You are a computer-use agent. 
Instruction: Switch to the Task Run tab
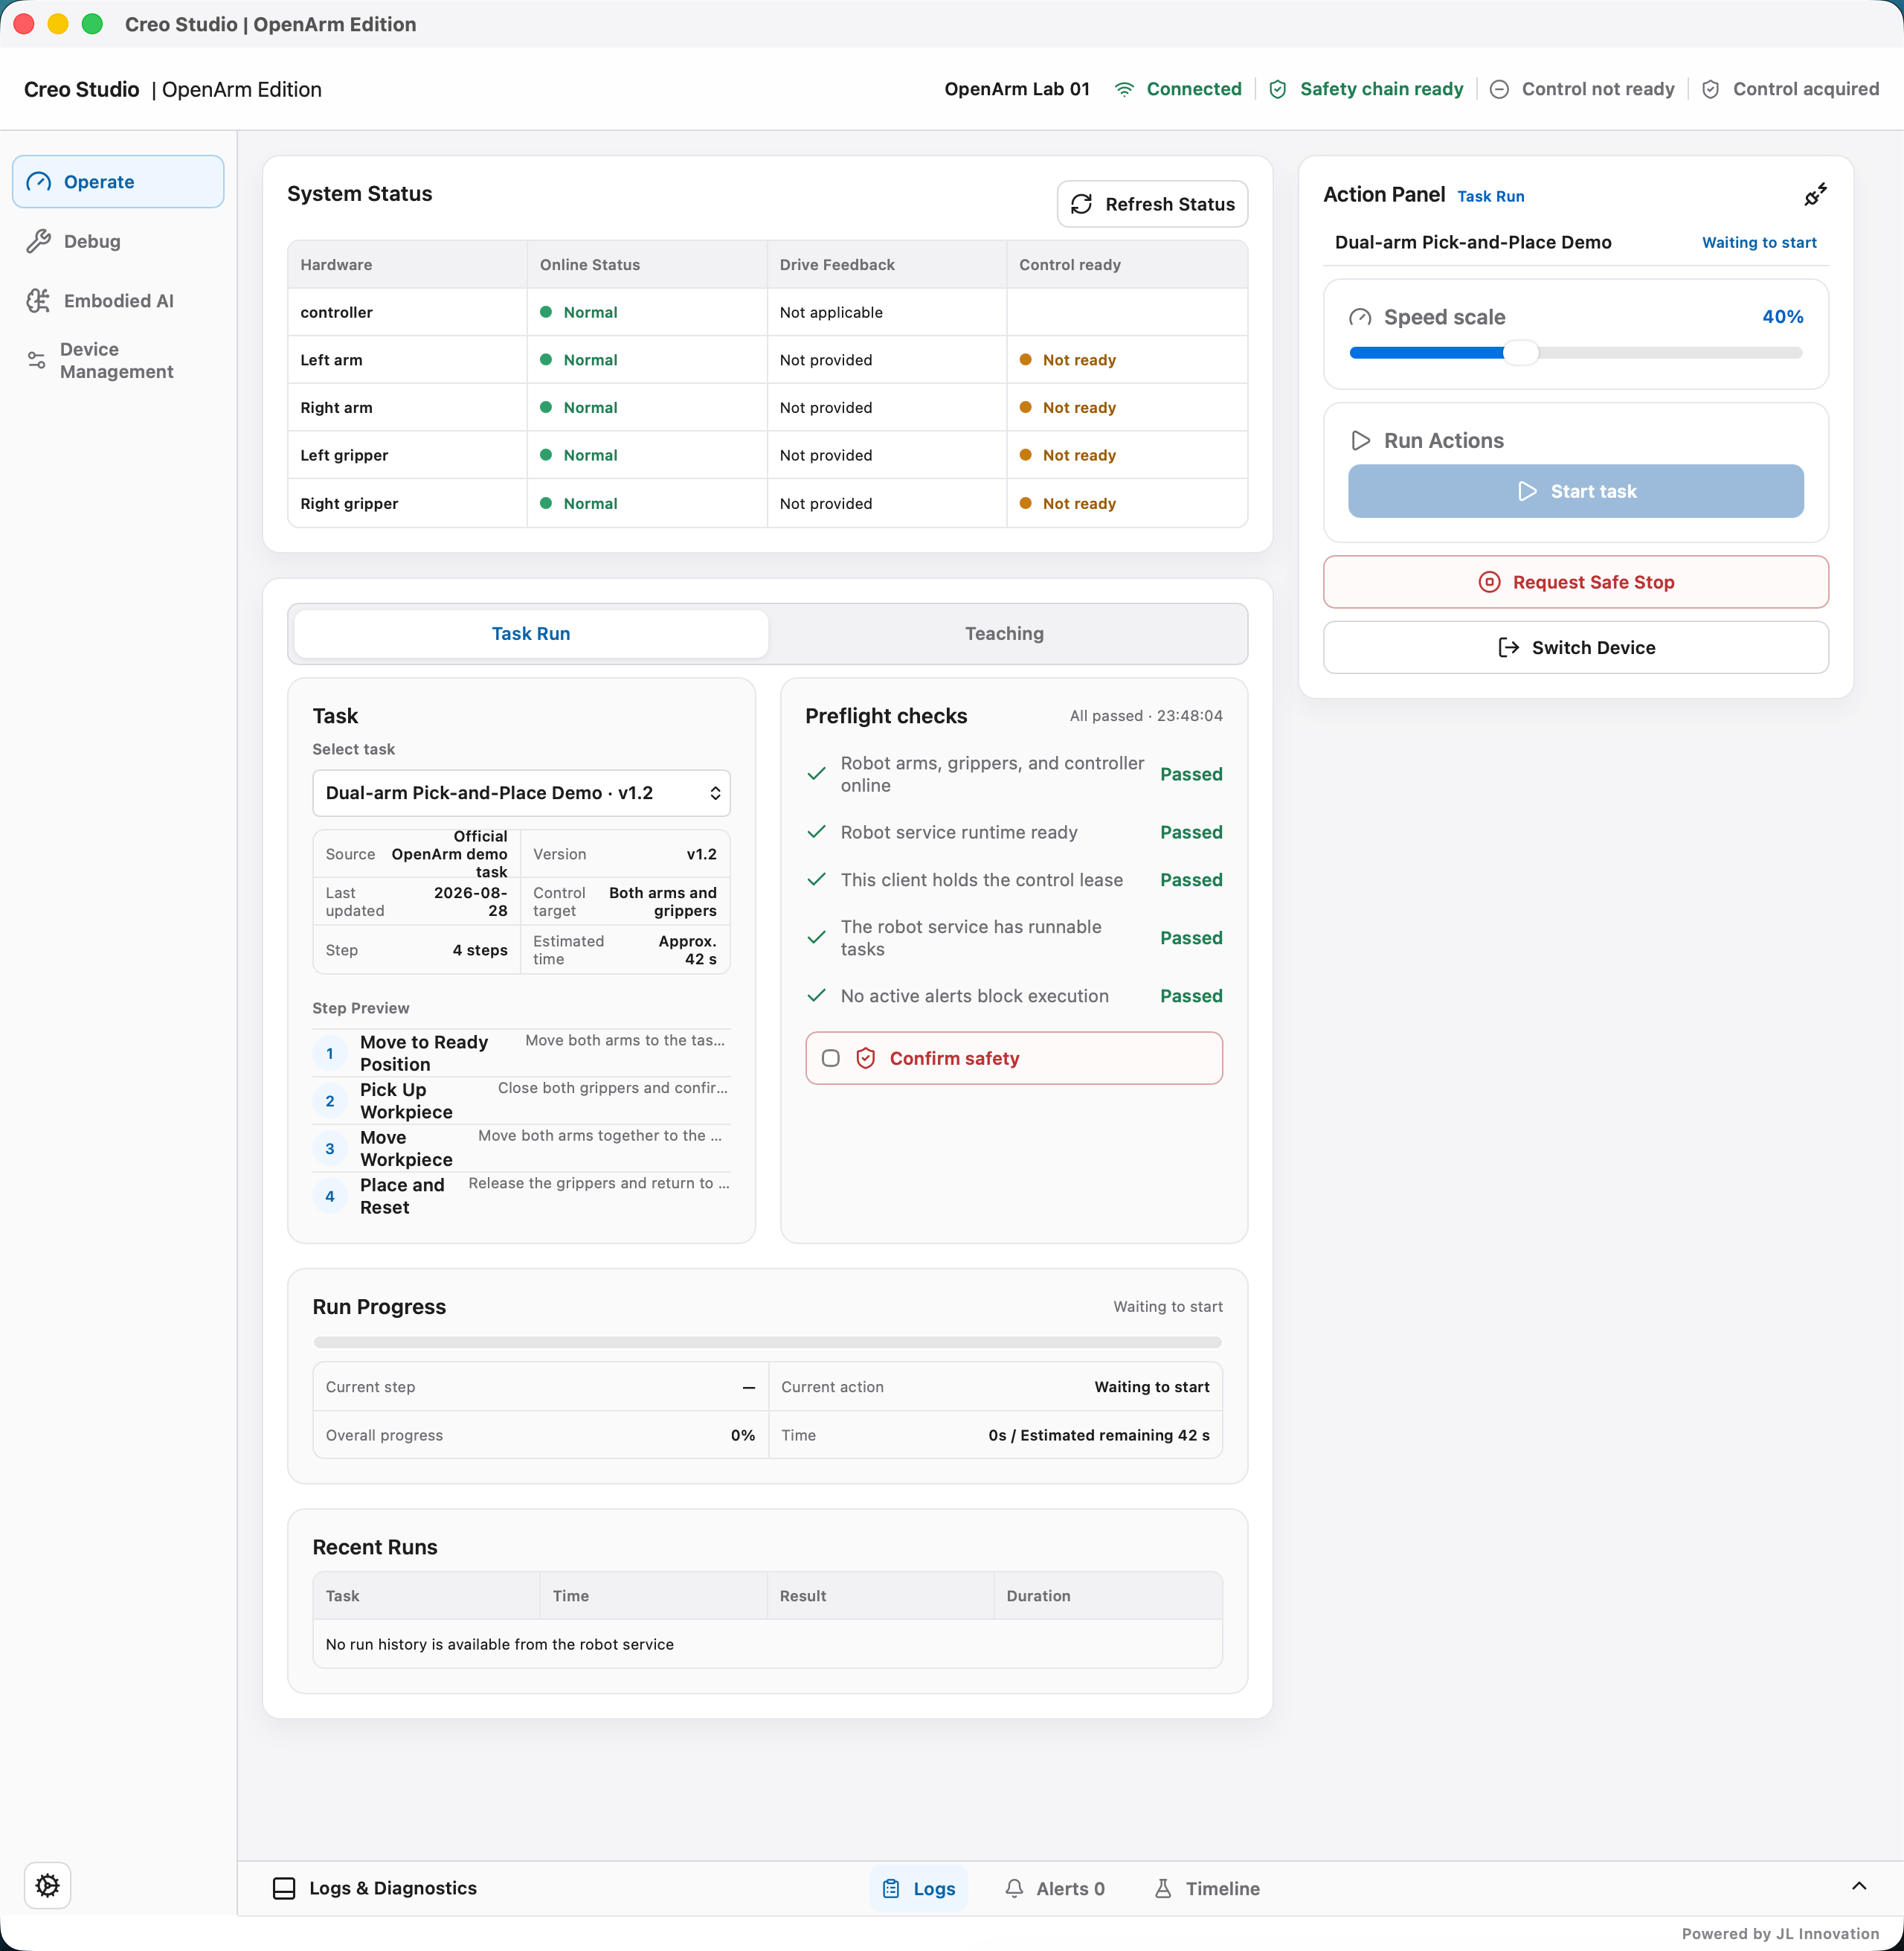point(531,633)
